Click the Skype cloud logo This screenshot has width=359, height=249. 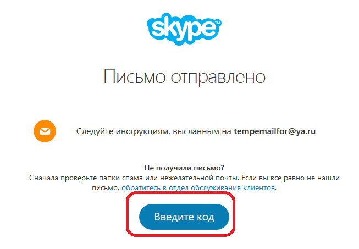tap(184, 29)
